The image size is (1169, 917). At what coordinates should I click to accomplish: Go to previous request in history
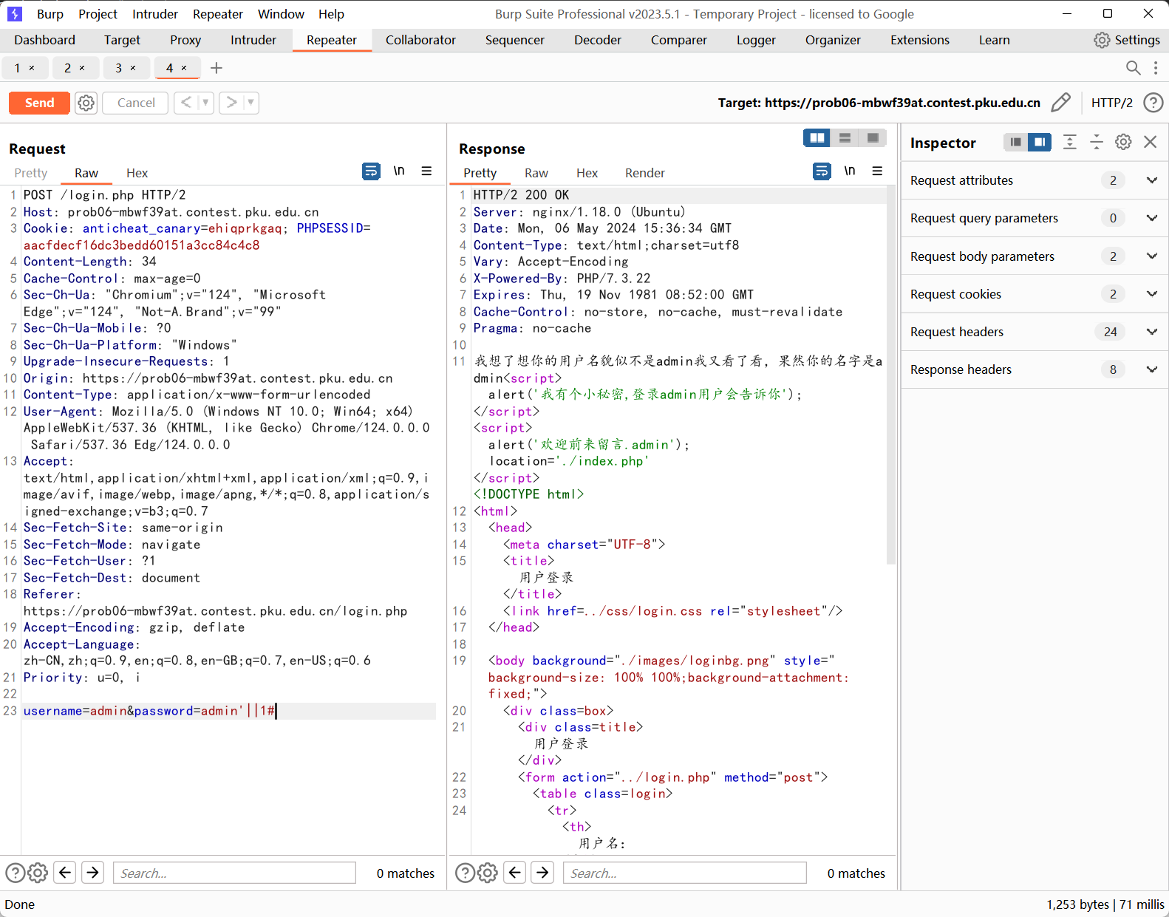pyautogui.click(x=186, y=103)
